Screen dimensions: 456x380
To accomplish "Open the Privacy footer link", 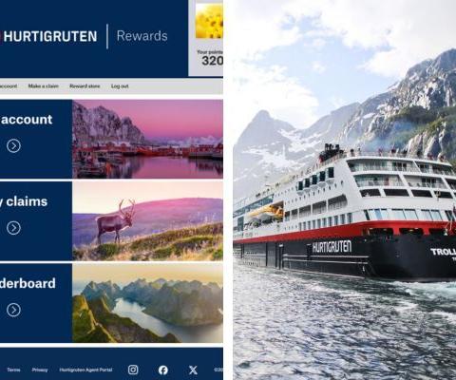I will tap(40, 370).
